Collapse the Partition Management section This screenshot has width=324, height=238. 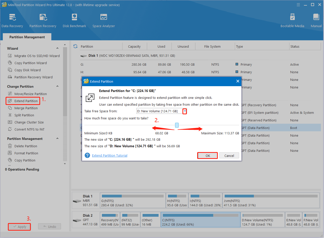tap(57, 139)
